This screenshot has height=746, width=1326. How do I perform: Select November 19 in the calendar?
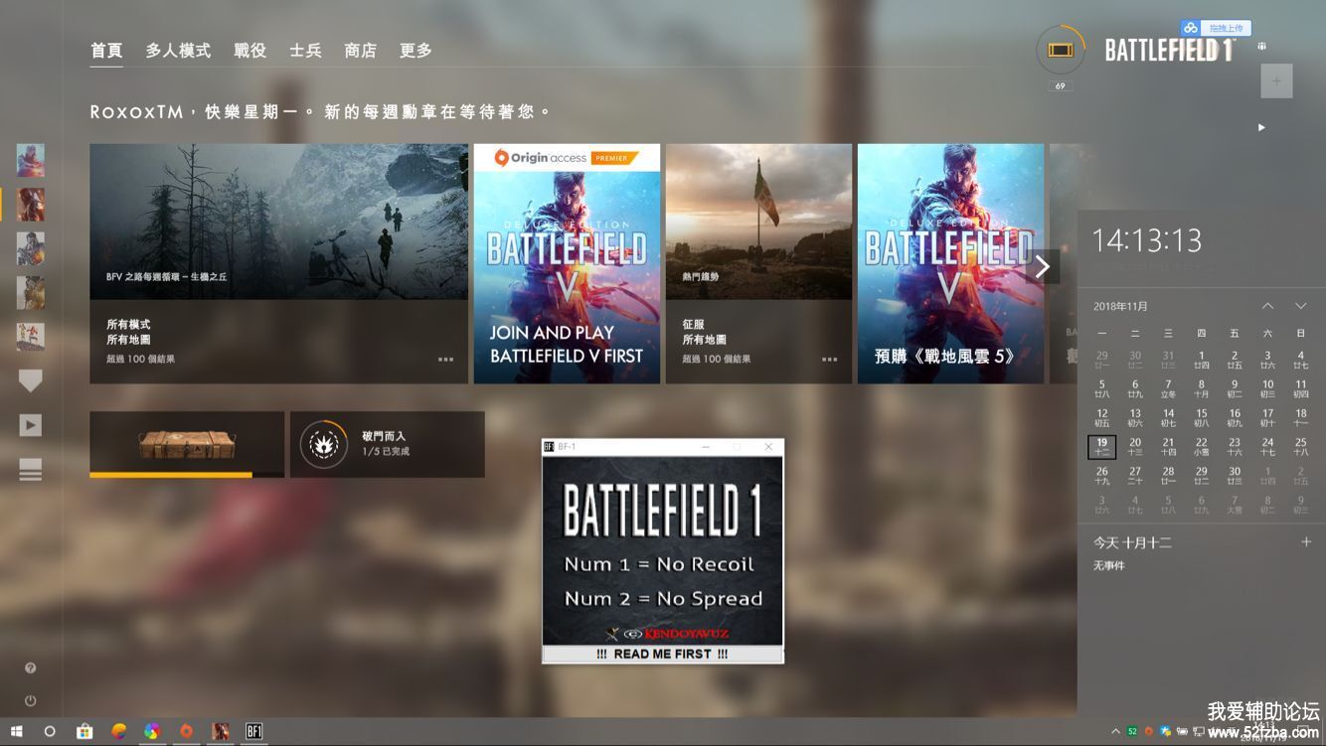pyautogui.click(x=1101, y=447)
